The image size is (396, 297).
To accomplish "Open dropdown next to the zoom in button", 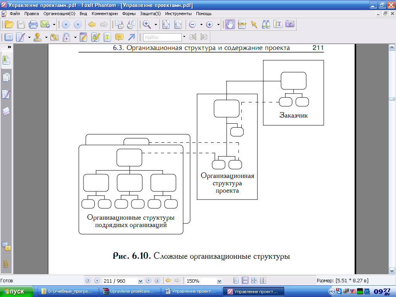I will point(218,24).
